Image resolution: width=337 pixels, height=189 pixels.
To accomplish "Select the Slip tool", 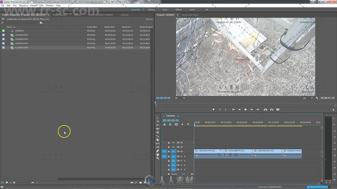I will (x=158, y=143).
